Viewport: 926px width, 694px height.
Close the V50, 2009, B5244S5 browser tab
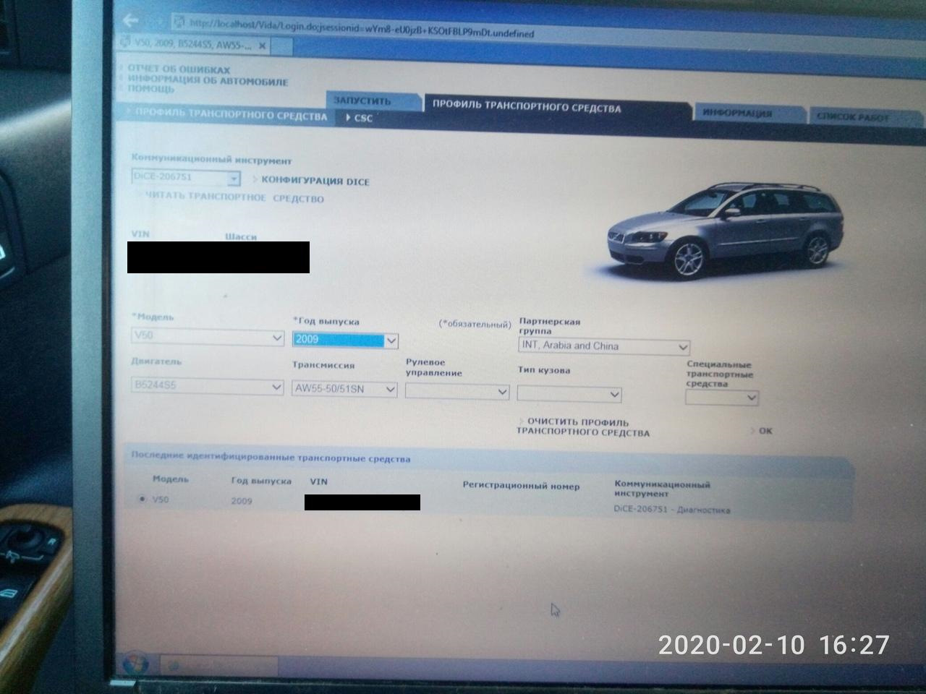tap(262, 46)
